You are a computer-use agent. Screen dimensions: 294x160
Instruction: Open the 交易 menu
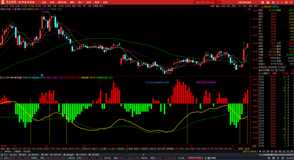(x=52, y=2)
